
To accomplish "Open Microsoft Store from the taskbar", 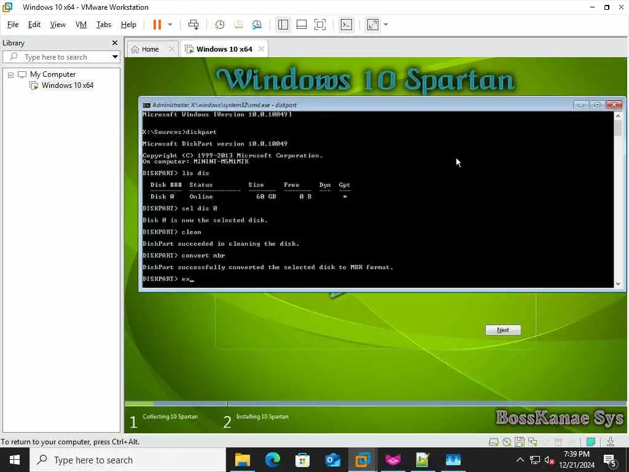I will (302, 460).
